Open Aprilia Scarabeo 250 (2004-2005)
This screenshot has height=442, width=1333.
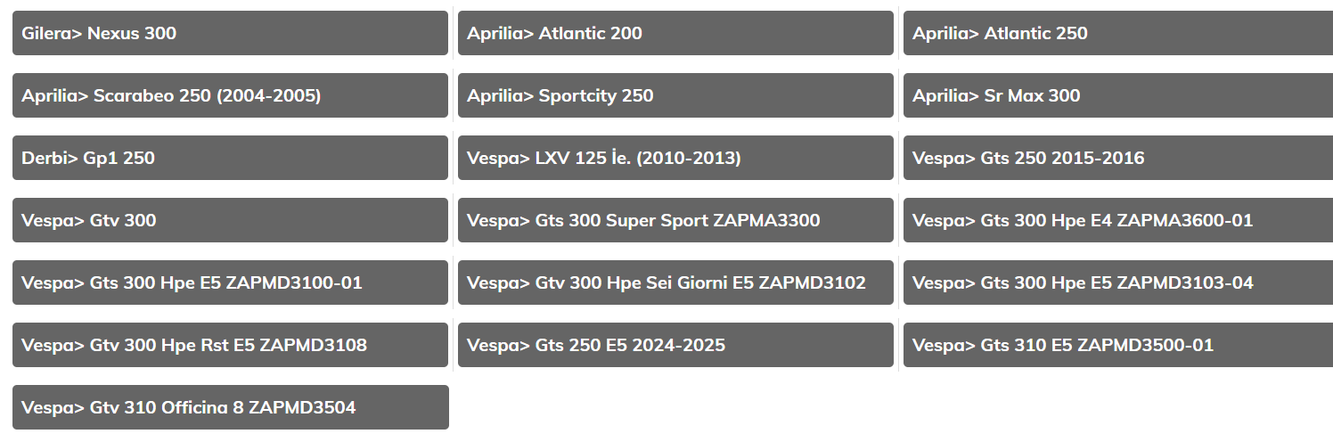pos(230,95)
